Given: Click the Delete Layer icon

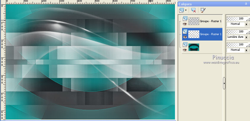Looking at the screenshot, I should (194, 10).
